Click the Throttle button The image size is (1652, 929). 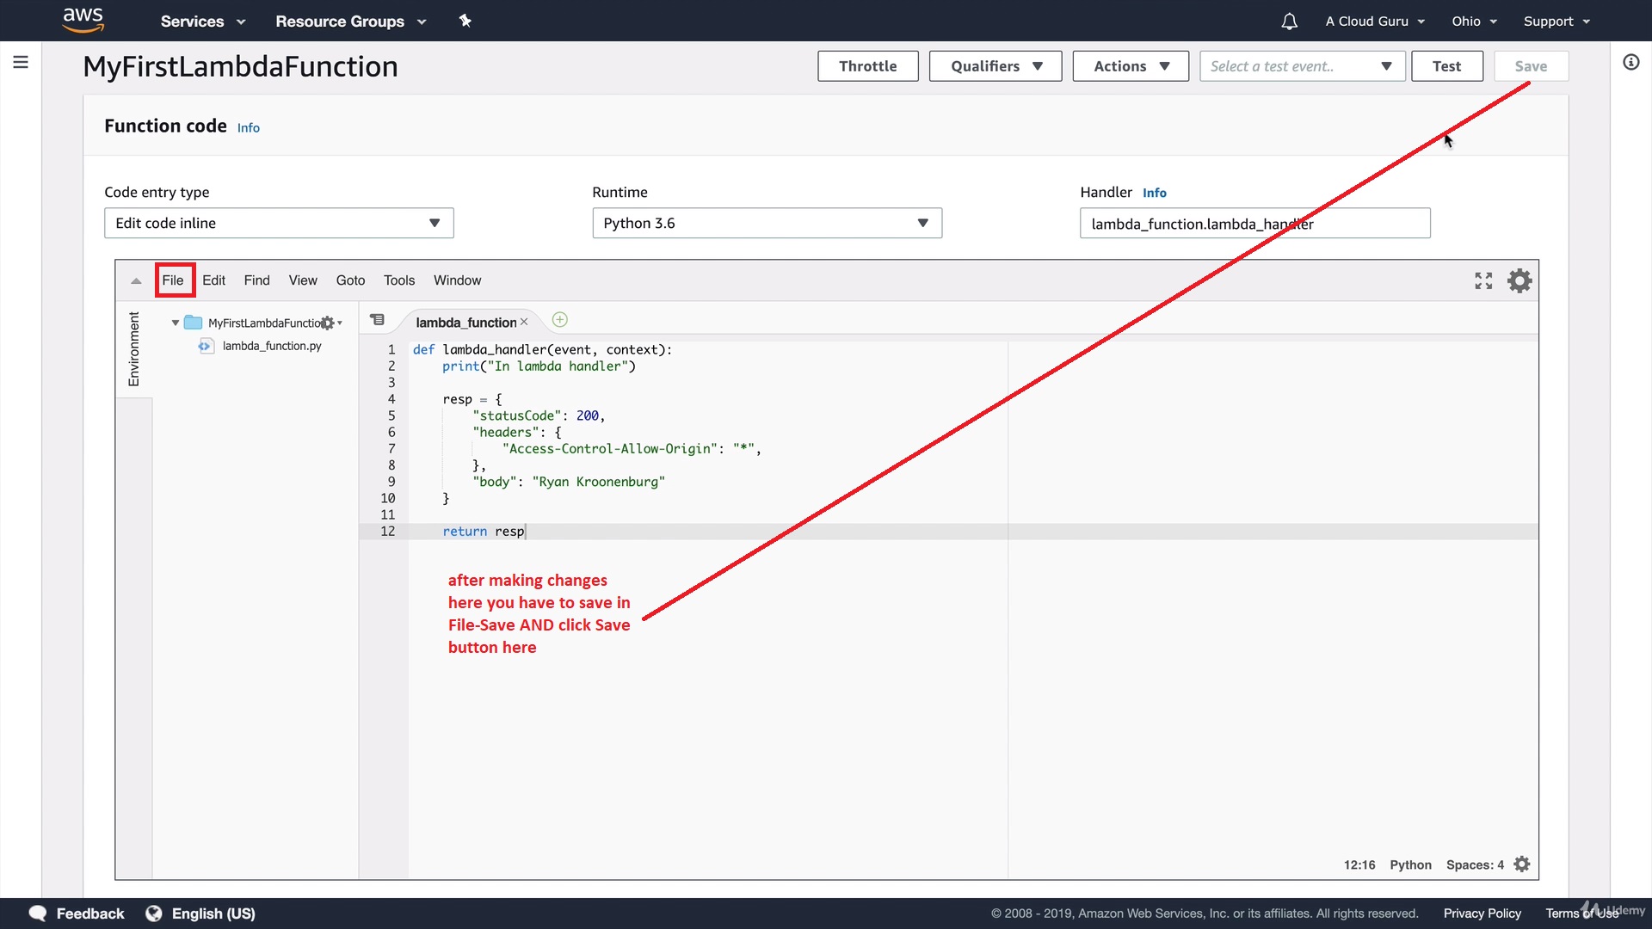pos(867,66)
